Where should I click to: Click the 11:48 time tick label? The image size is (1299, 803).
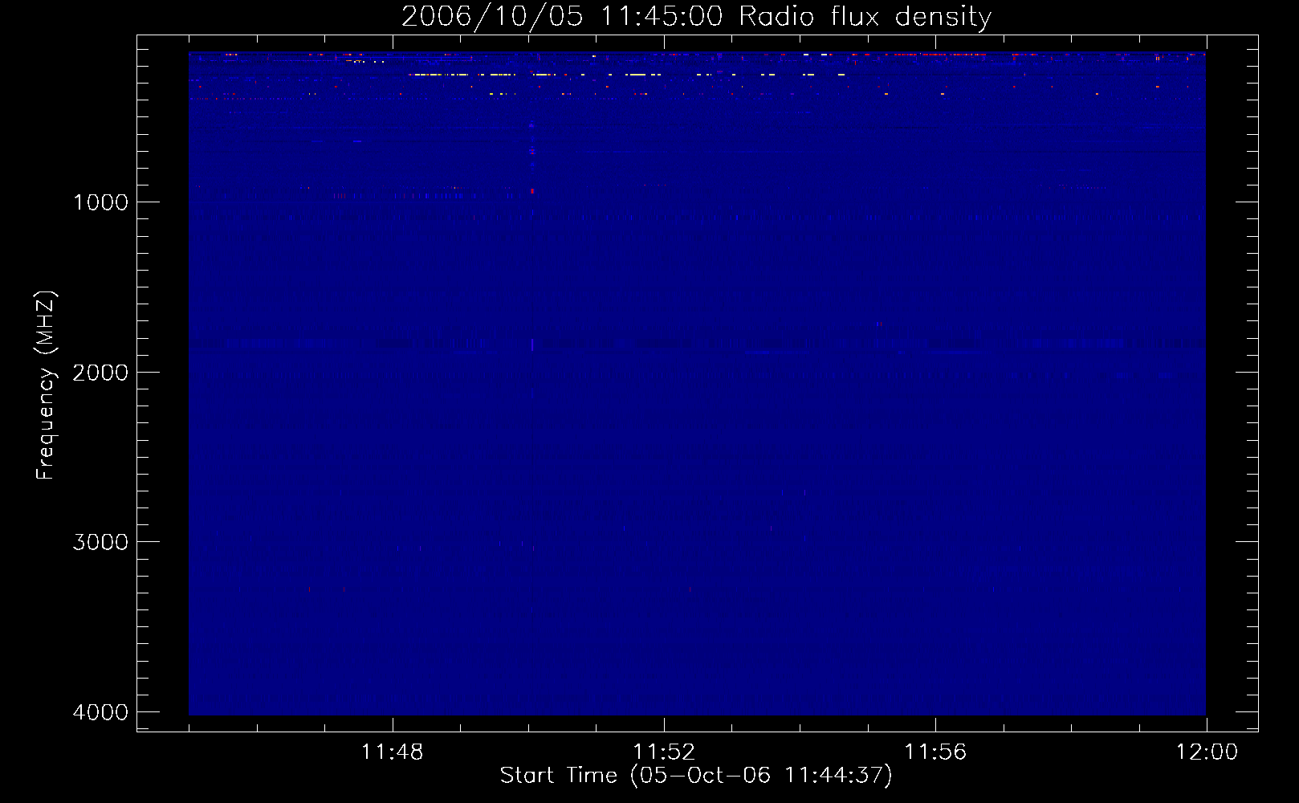pyautogui.click(x=392, y=752)
